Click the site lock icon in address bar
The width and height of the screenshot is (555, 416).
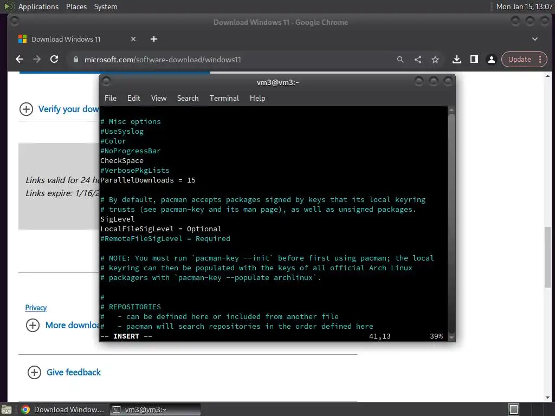[75, 60]
